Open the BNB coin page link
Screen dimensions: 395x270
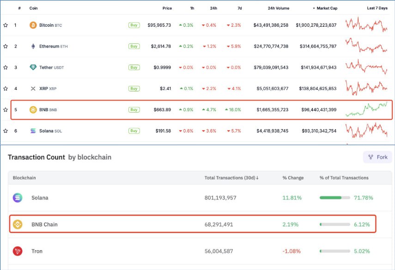coord(48,110)
